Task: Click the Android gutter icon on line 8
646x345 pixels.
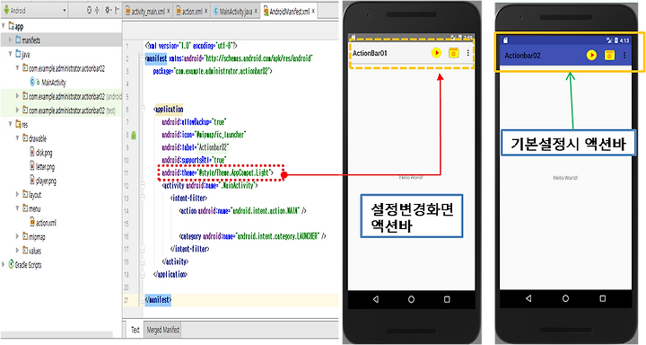Action: [x=134, y=135]
